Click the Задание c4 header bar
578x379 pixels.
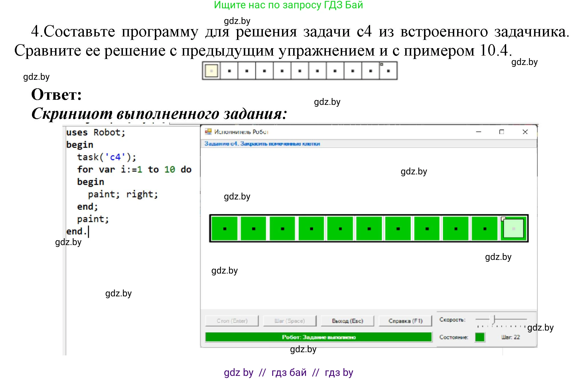pyautogui.click(x=262, y=144)
